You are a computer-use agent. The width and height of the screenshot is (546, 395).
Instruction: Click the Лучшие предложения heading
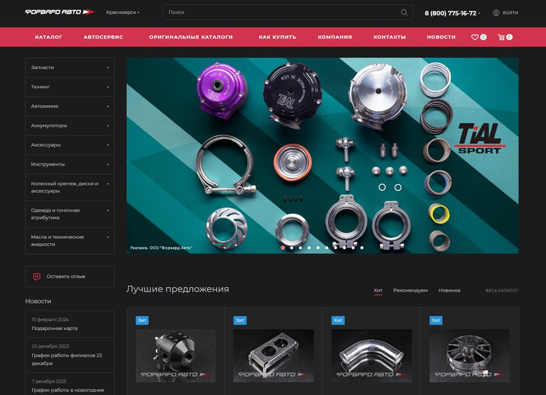coord(178,289)
